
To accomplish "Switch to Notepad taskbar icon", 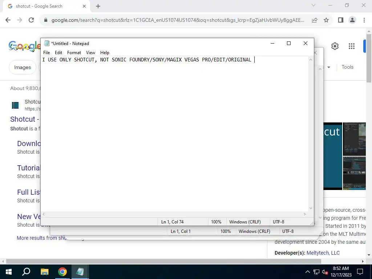I will coord(80,272).
